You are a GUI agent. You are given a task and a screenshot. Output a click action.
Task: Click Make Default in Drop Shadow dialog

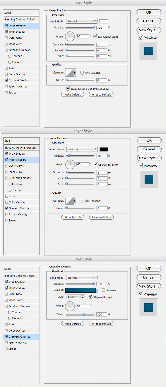[x=72, y=94]
